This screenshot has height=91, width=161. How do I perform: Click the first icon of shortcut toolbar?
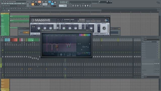(x=73, y=6)
